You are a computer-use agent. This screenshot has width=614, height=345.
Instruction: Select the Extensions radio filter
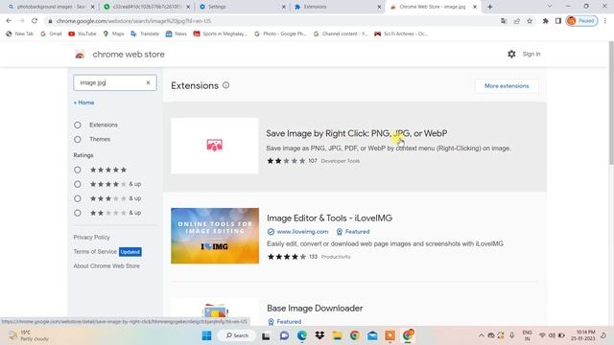(78, 125)
